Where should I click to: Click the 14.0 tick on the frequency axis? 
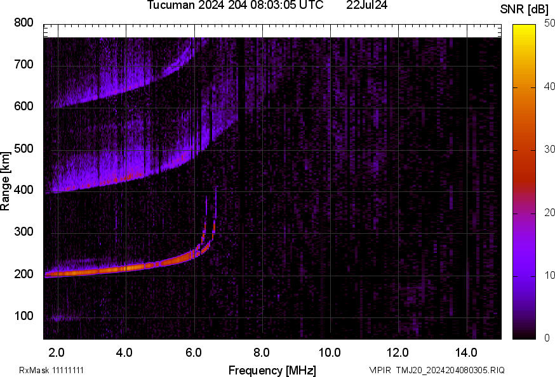click(x=466, y=352)
